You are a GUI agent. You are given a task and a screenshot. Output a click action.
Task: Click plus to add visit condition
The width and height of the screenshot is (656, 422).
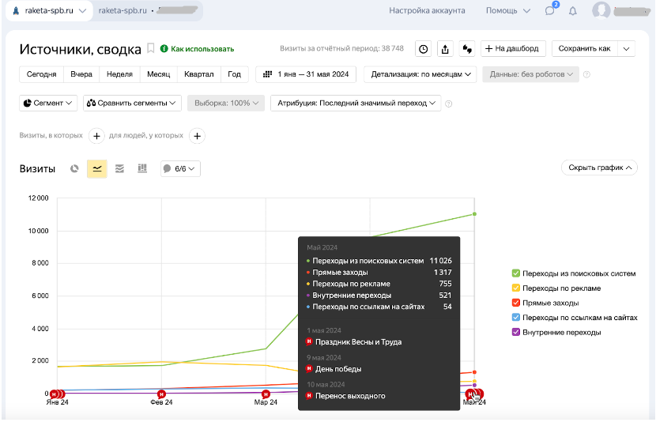[96, 136]
